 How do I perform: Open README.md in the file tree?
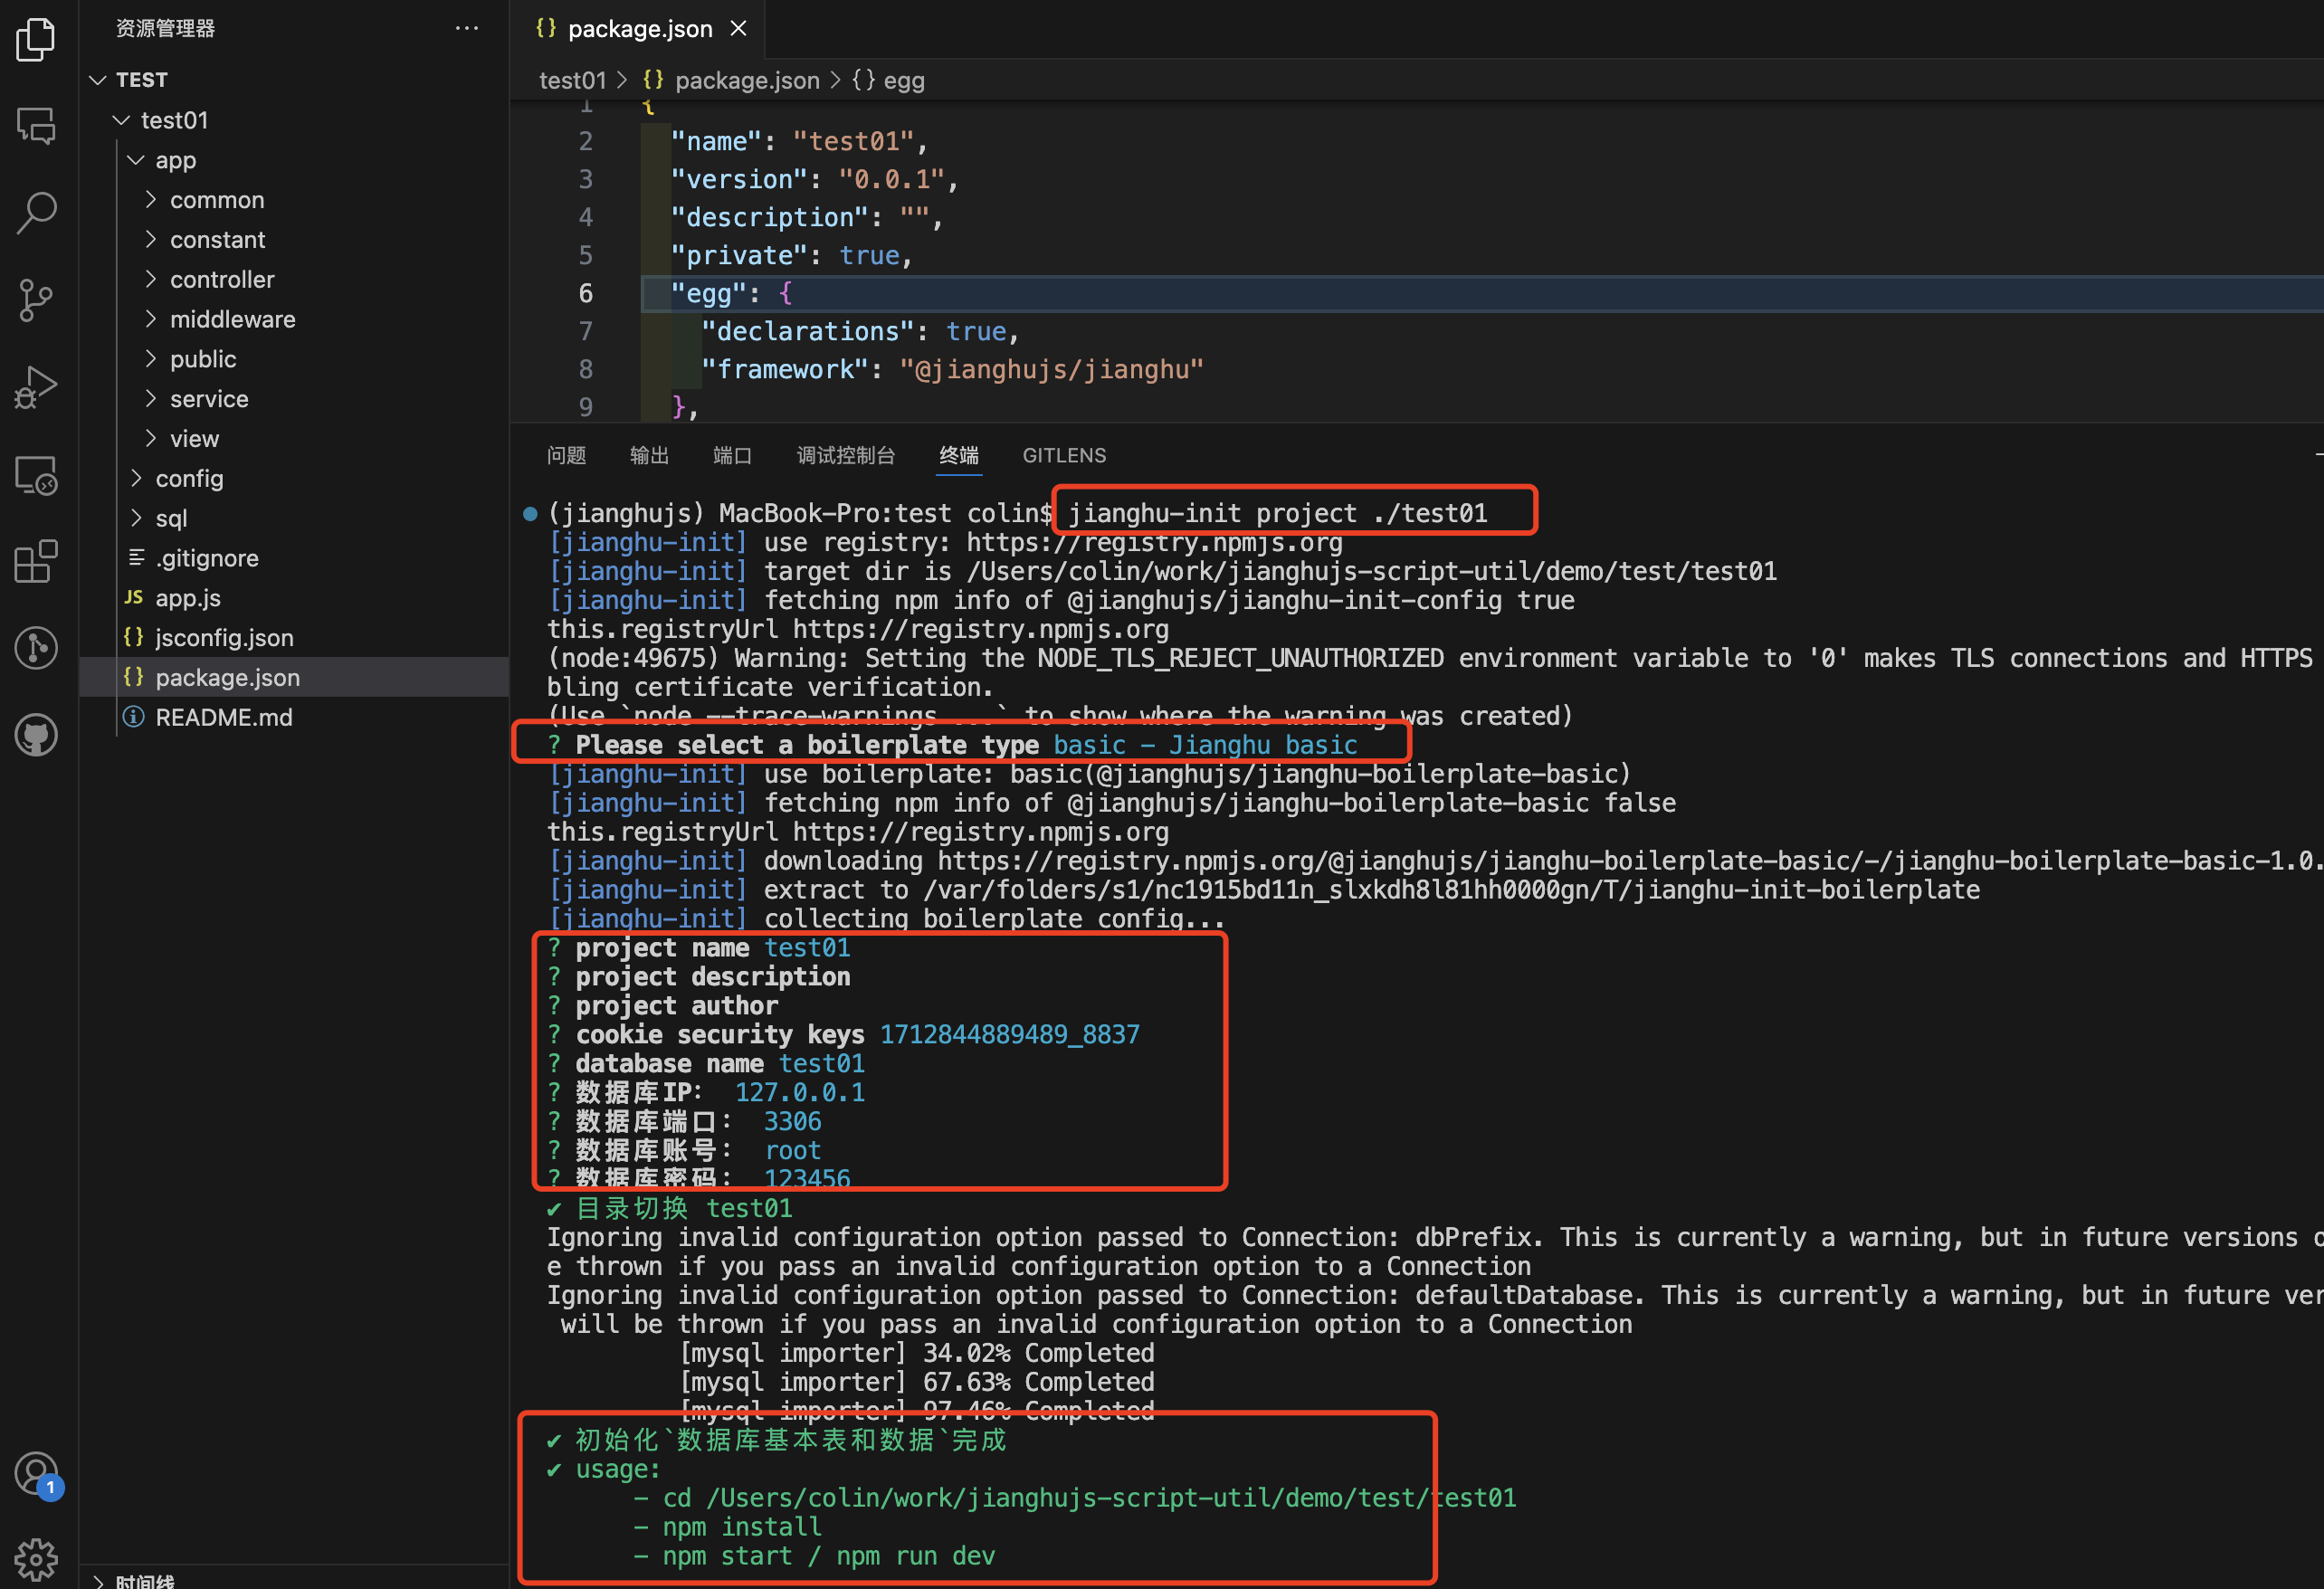pos(223,717)
